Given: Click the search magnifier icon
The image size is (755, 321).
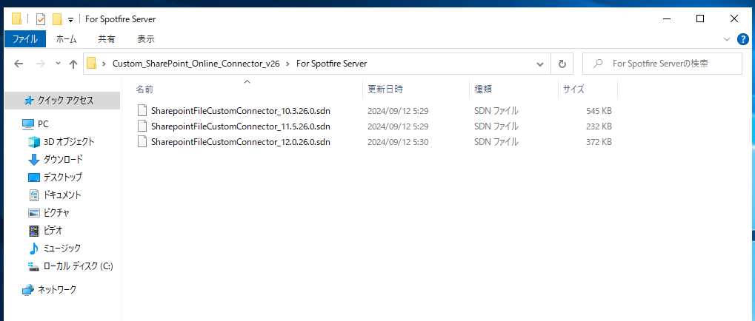Looking at the screenshot, I should click(x=598, y=64).
